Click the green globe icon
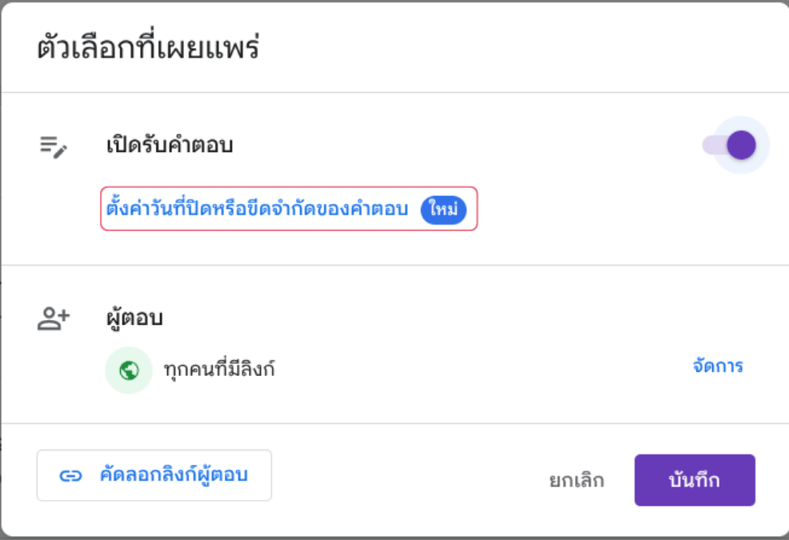The height and width of the screenshot is (540, 789). [x=129, y=370]
